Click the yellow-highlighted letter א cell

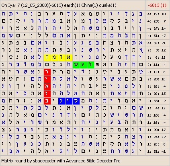[69, 57]
